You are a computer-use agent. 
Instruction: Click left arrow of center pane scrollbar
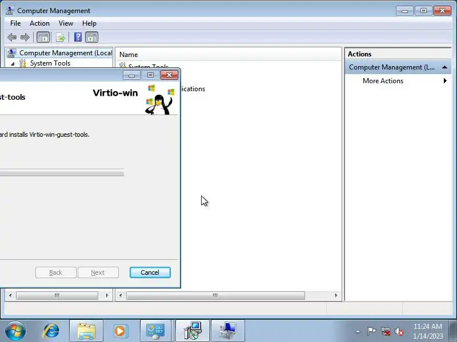coord(121,295)
